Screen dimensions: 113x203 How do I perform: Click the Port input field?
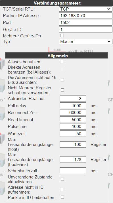tap(86, 23)
